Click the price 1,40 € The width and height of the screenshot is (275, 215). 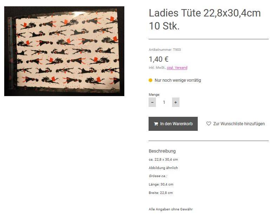click(158, 59)
